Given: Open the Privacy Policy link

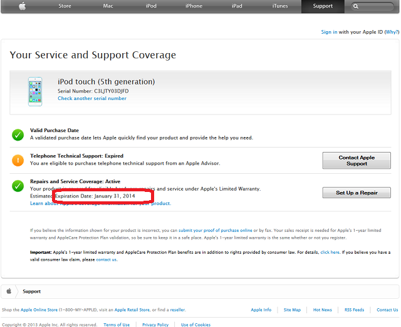Looking at the screenshot, I should pyautogui.click(x=155, y=324).
